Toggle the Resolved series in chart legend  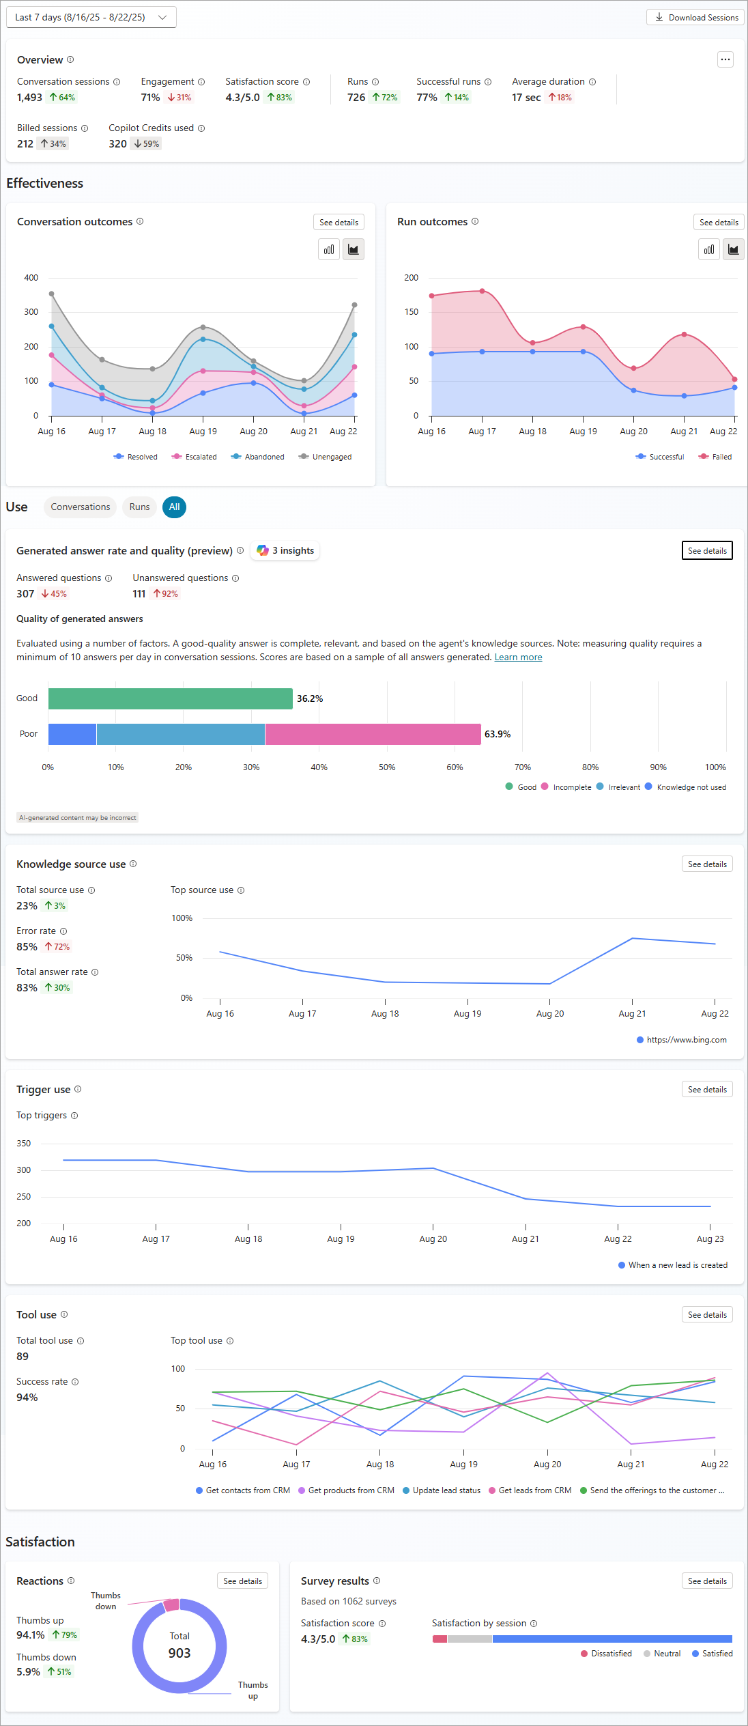click(136, 457)
